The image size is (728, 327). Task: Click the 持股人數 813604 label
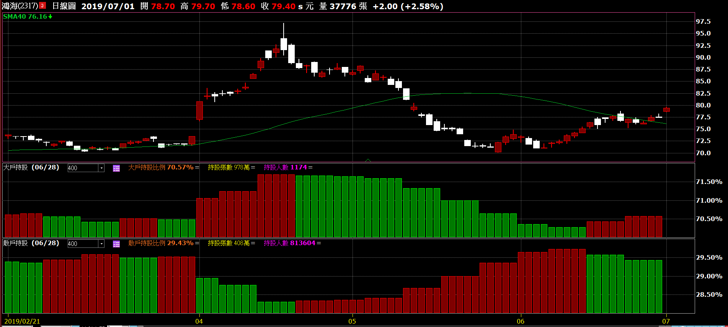click(x=289, y=243)
